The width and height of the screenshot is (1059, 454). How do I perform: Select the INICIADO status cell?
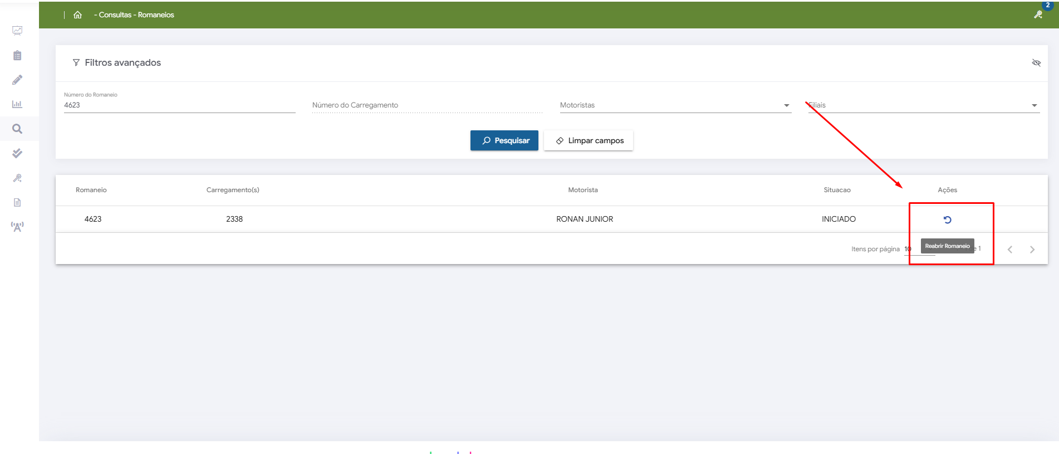click(839, 219)
